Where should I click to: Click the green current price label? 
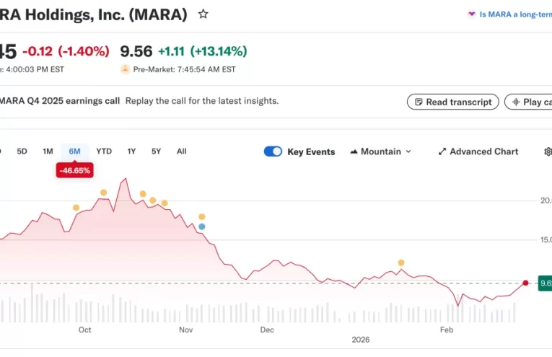click(x=545, y=283)
